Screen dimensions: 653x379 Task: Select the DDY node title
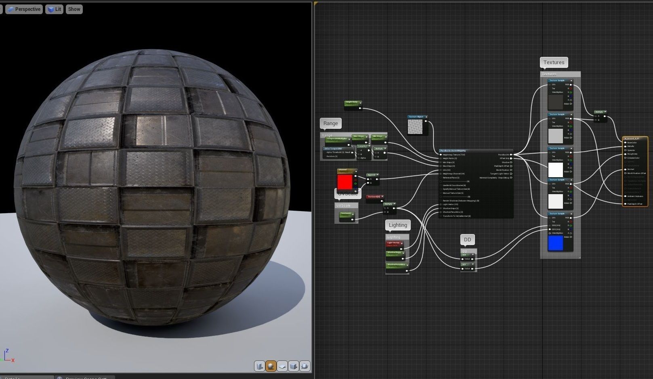point(464,265)
